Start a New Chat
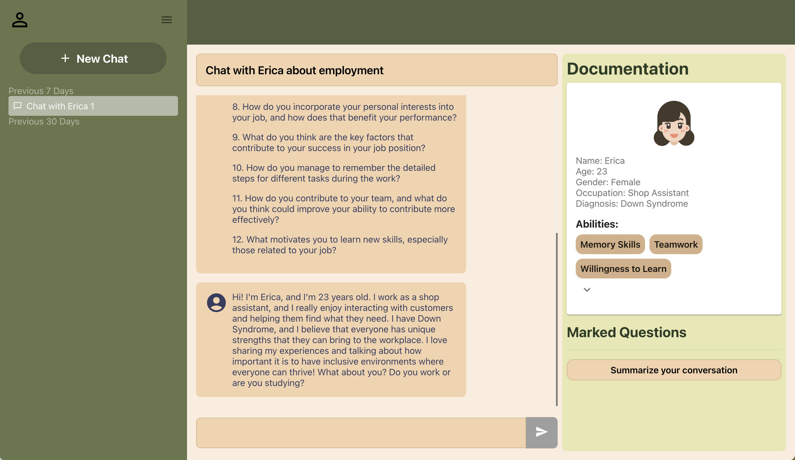The width and height of the screenshot is (795, 460). 93,59
